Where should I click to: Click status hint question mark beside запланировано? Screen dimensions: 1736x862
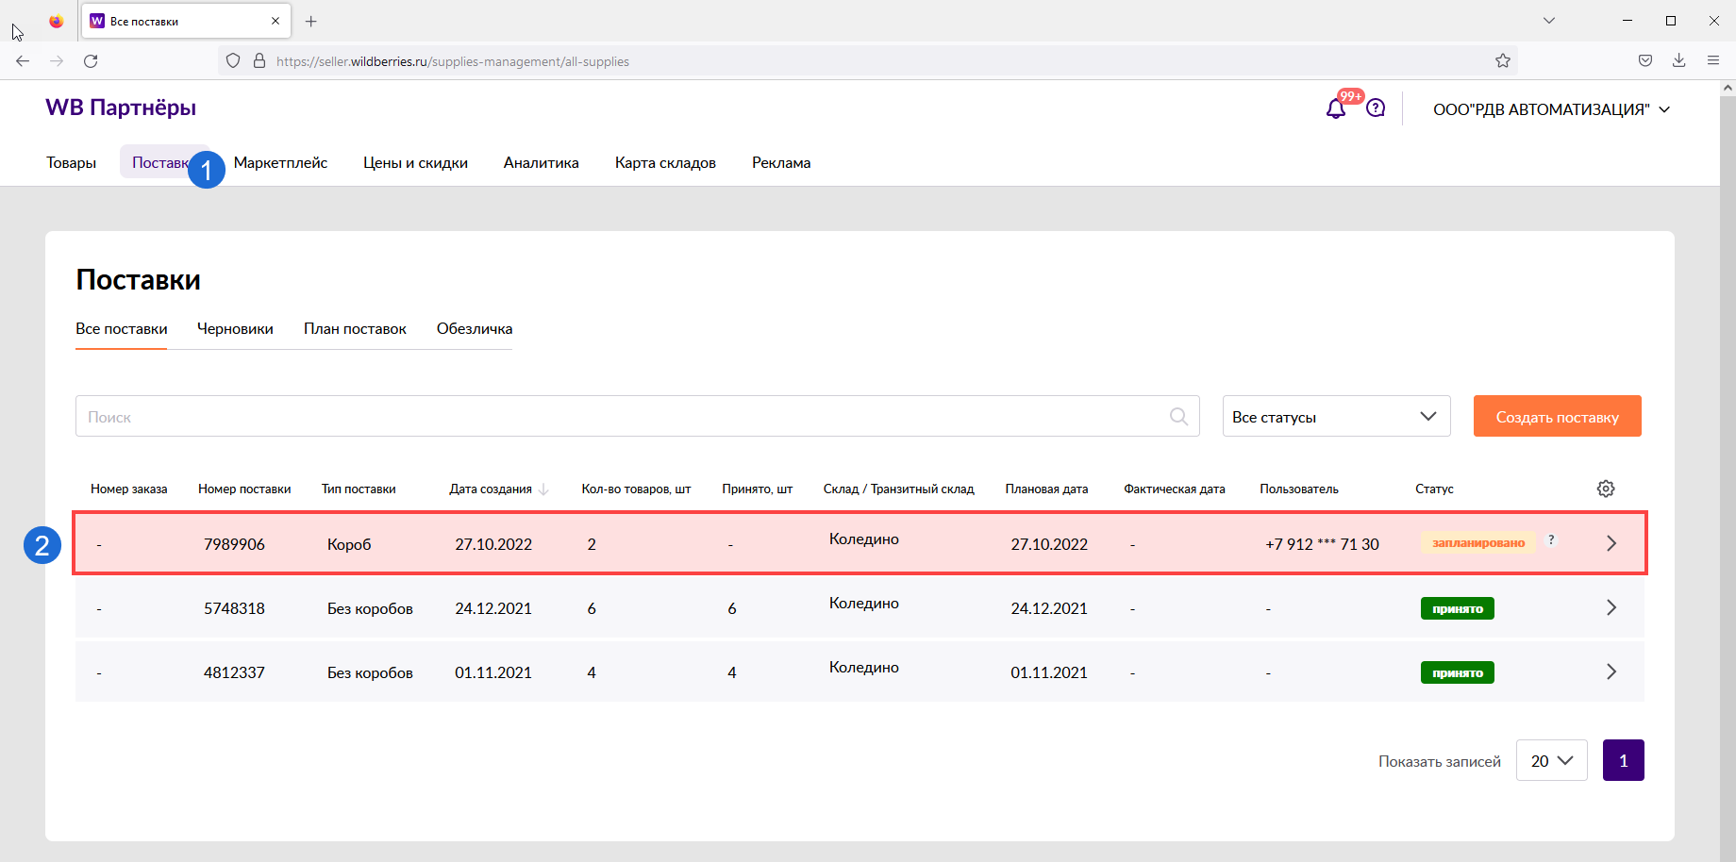point(1551,540)
